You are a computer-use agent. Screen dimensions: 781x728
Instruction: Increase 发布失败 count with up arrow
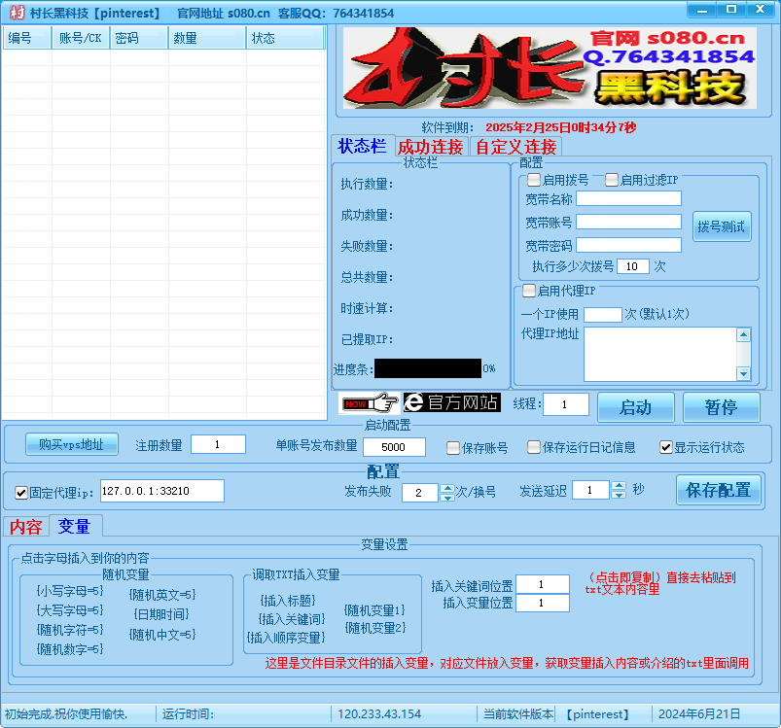coord(446,486)
